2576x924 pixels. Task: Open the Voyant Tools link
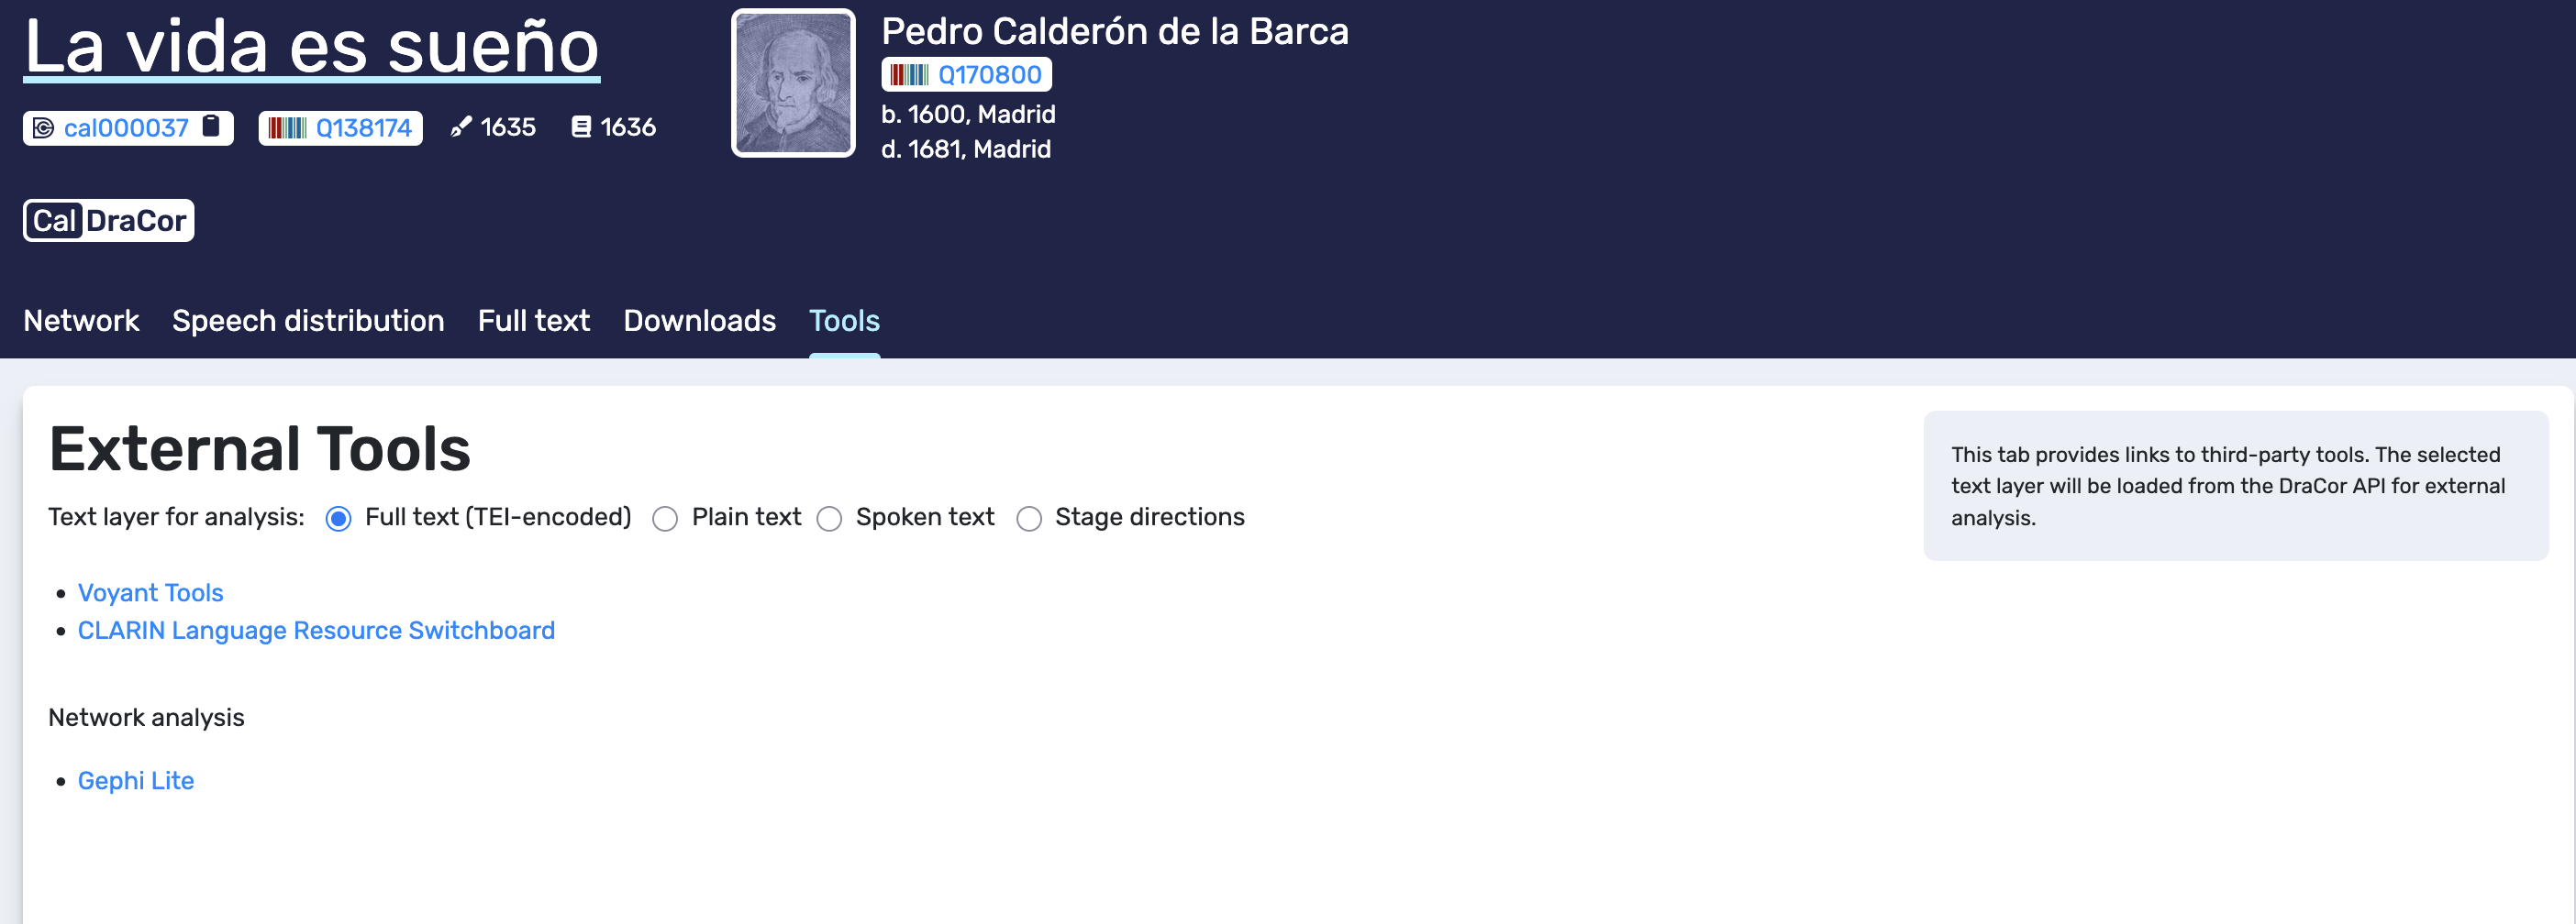[151, 592]
